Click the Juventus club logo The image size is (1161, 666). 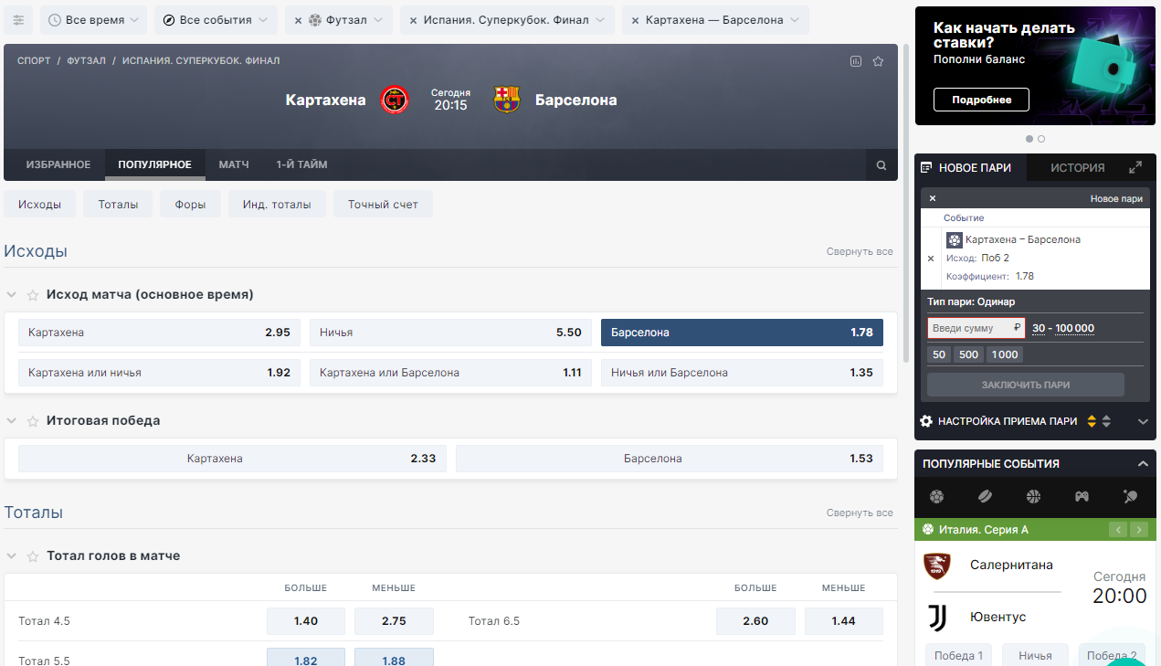pos(937,617)
